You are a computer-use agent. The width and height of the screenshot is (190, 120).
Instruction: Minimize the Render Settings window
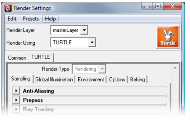(147, 6)
